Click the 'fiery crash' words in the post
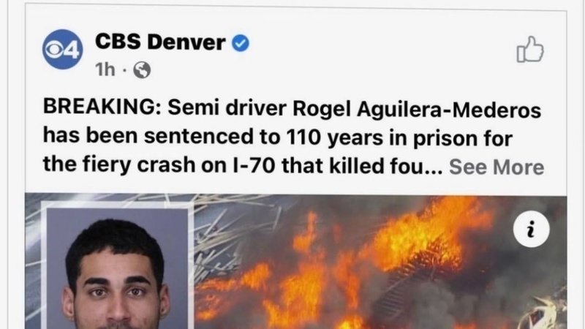 pyautogui.click(x=137, y=165)
